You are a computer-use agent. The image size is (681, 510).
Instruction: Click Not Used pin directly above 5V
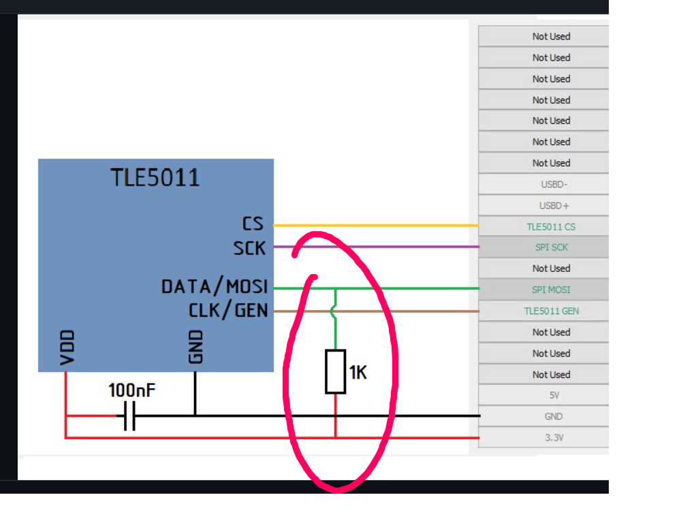click(543, 375)
